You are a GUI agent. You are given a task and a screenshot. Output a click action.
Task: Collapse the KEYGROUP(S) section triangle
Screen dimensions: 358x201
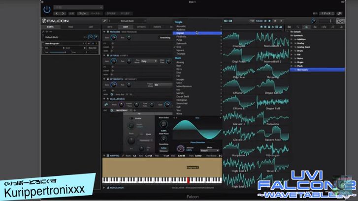104,79
